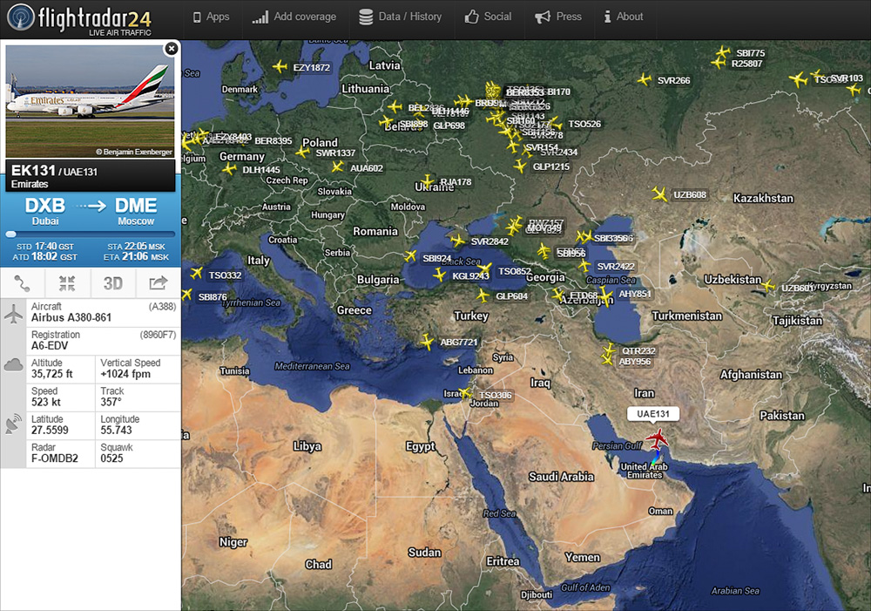Click the radar value F-OMDB2
The width and height of the screenshot is (871, 611).
[x=54, y=458]
